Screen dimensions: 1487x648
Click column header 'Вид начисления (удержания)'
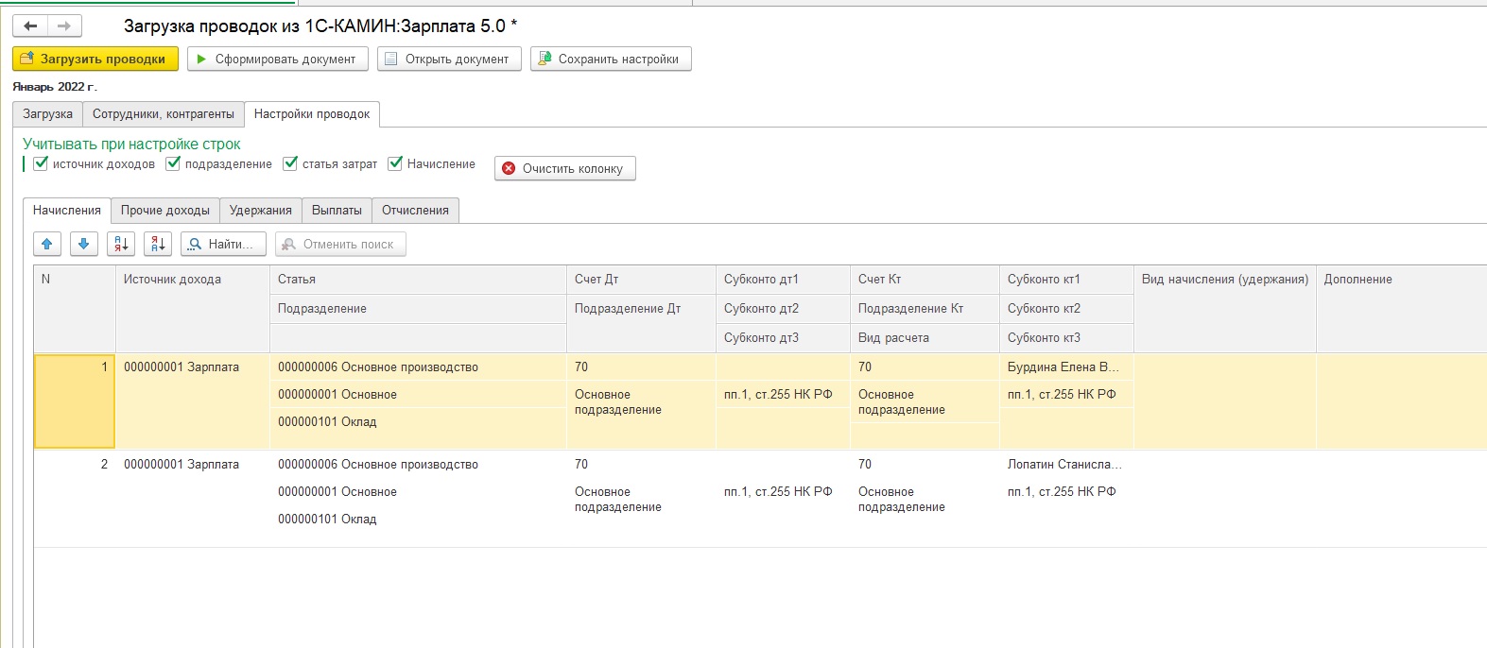(x=1225, y=308)
